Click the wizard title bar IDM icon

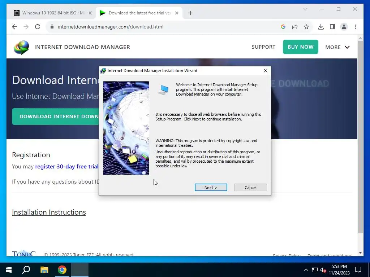pos(103,71)
